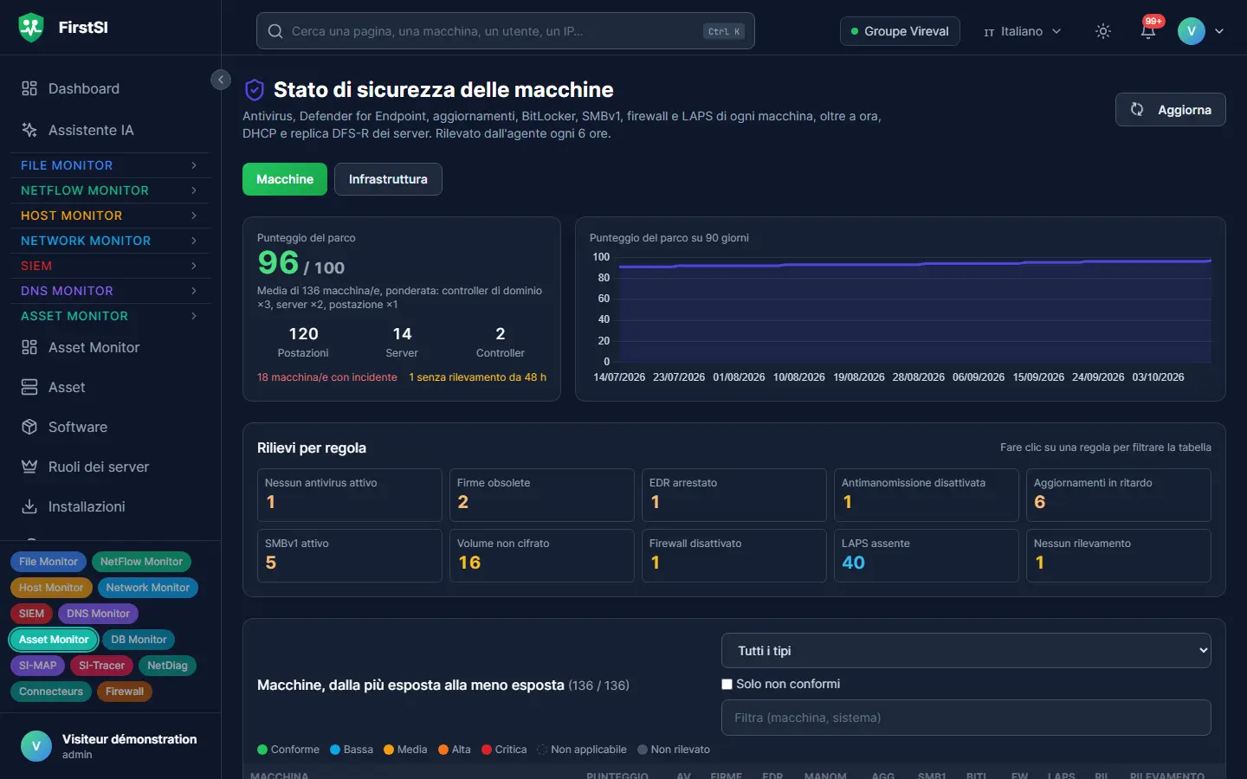1247x779 pixels.
Task: Open the Assistente IA sparkle icon
Action: [29, 130]
